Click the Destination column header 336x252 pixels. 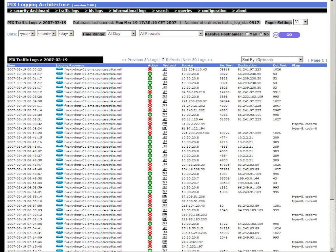(247, 65)
